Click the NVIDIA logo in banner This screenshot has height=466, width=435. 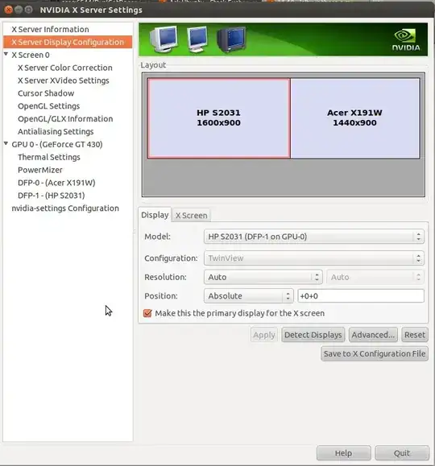[x=406, y=39]
